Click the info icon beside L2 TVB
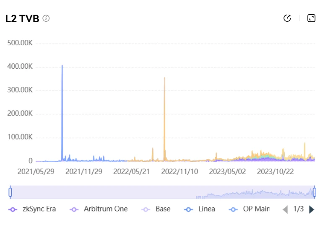The image size is (320, 225). coord(46,18)
